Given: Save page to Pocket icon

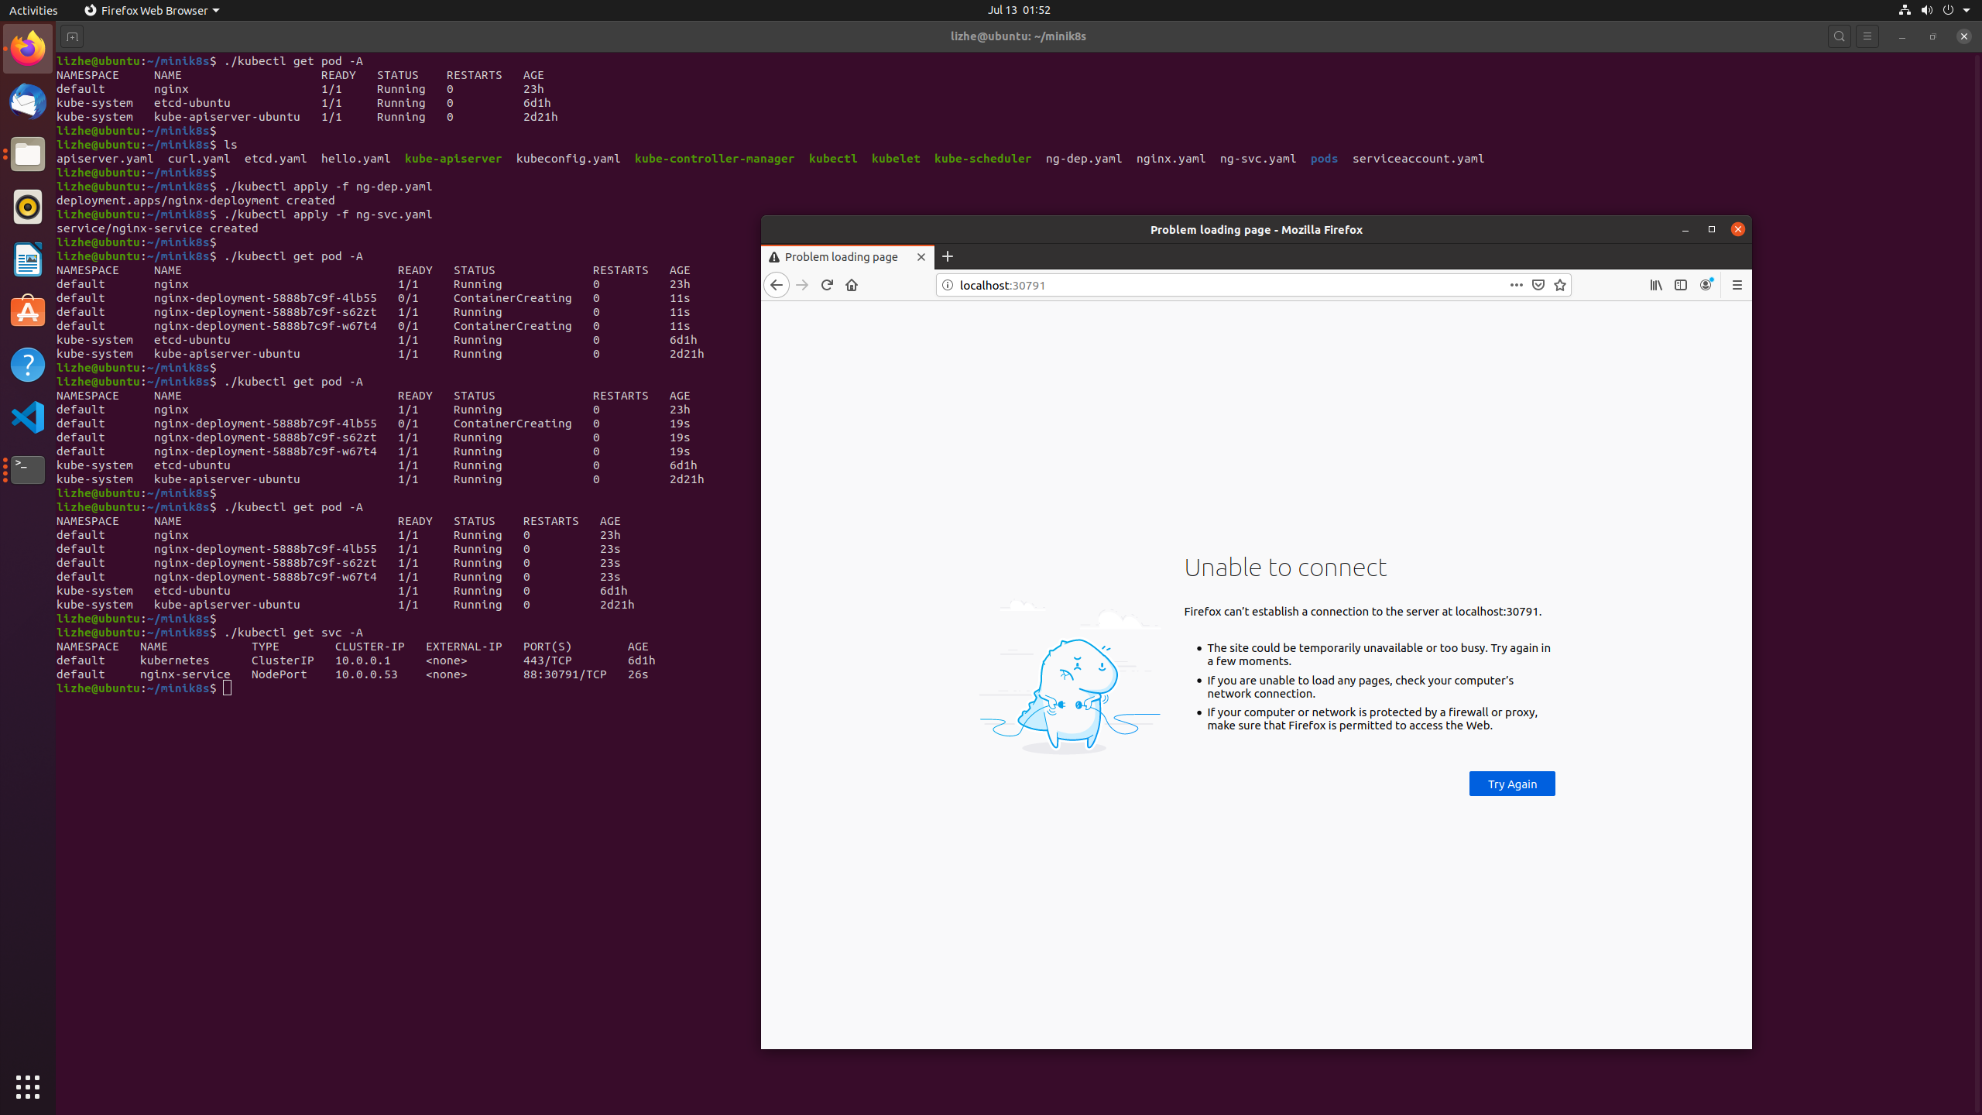Looking at the screenshot, I should coord(1538,285).
